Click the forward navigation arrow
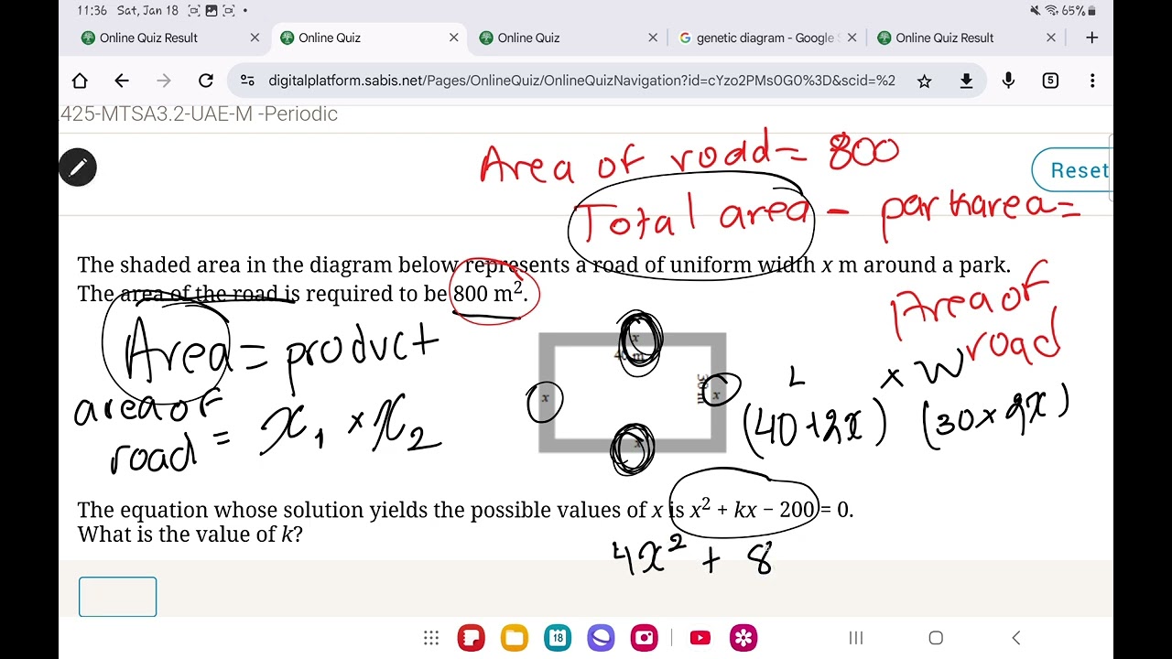The height and width of the screenshot is (659, 1172). (164, 81)
